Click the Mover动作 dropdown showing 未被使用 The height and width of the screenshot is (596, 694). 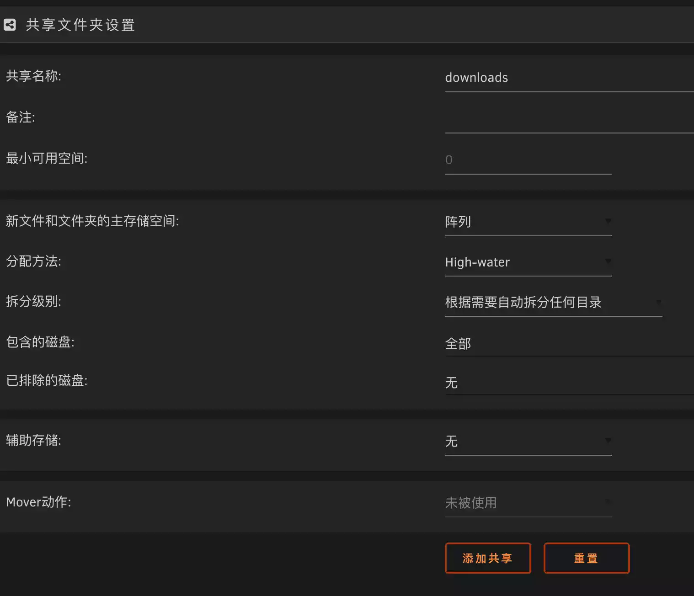tap(528, 503)
